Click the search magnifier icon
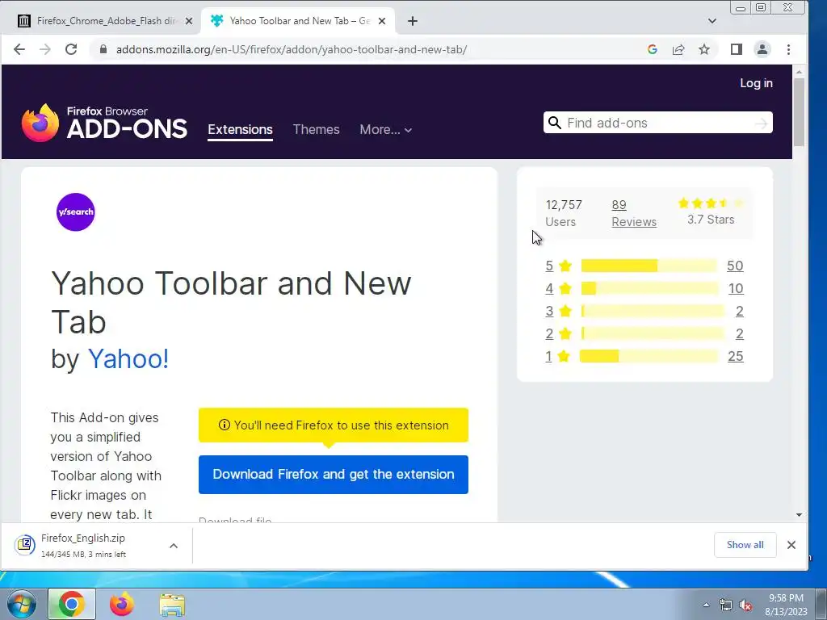This screenshot has width=827, height=620. coord(554,123)
